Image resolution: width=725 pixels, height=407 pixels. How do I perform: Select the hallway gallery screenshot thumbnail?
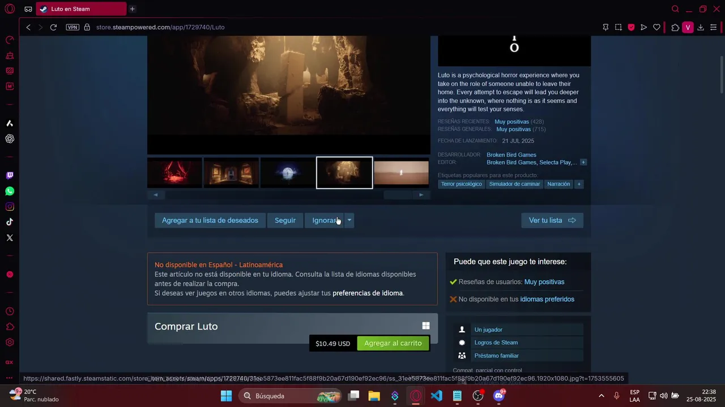231,173
